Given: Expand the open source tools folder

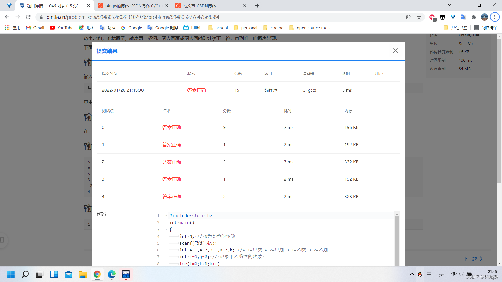Looking at the screenshot, I should pyautogui.click(x=310, y=28).
